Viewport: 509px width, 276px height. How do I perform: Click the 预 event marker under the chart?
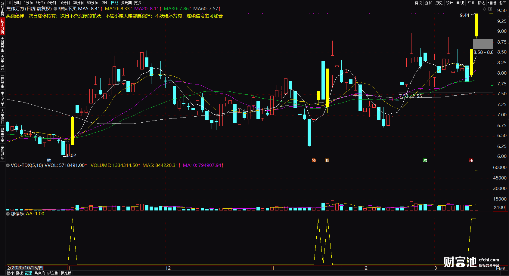click(314, 161)
